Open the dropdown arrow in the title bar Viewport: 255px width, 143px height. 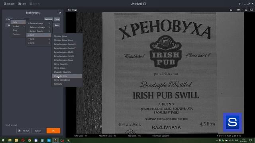pos(239,4)
